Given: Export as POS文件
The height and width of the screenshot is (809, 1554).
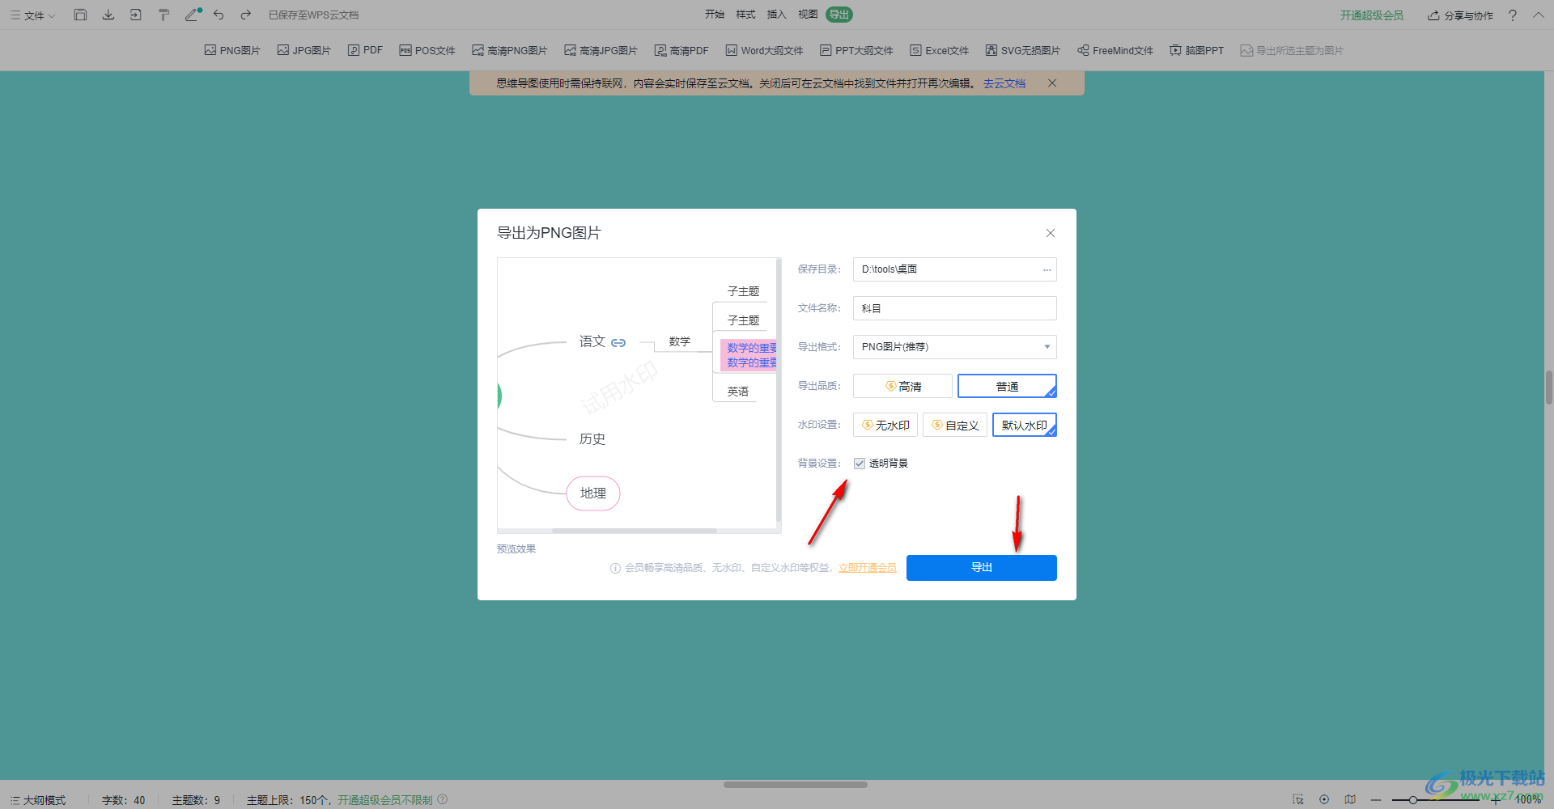Looking at the screenshot, I should tap(427, 50).
